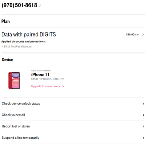Select the Upgrade to a new device link
The width and height of the screenshot is (149, 146).
(x=46, y=87)
